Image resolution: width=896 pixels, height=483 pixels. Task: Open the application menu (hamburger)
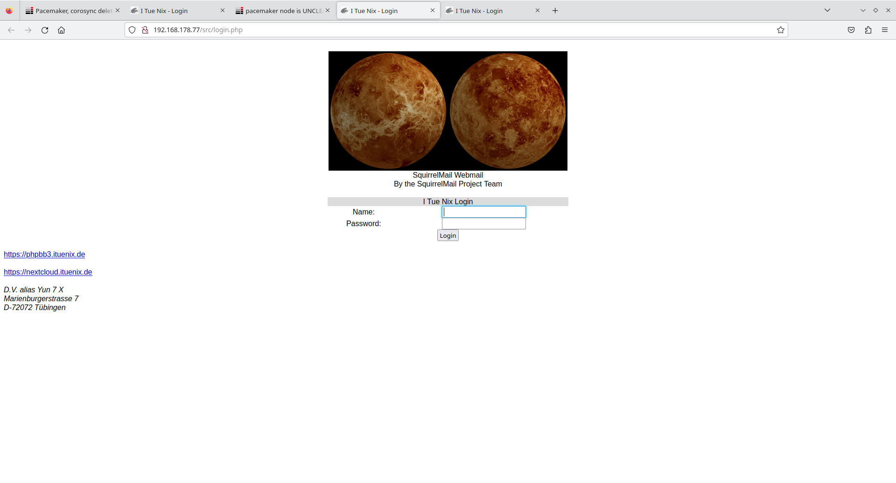coord(885,30)
